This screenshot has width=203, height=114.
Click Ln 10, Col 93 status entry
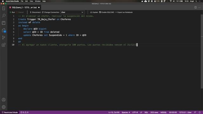coord(114,112)
